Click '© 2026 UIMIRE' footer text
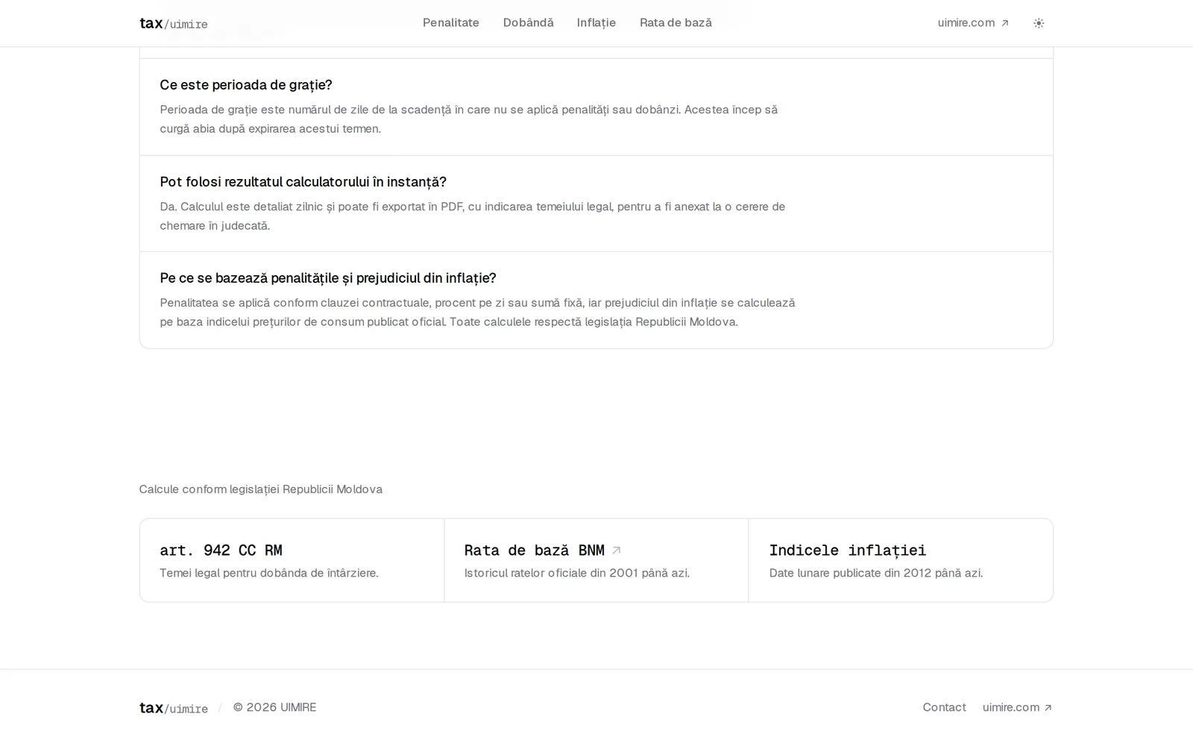Image resolution: width=1193 pixels, height=746 pixels. [274, 707]
